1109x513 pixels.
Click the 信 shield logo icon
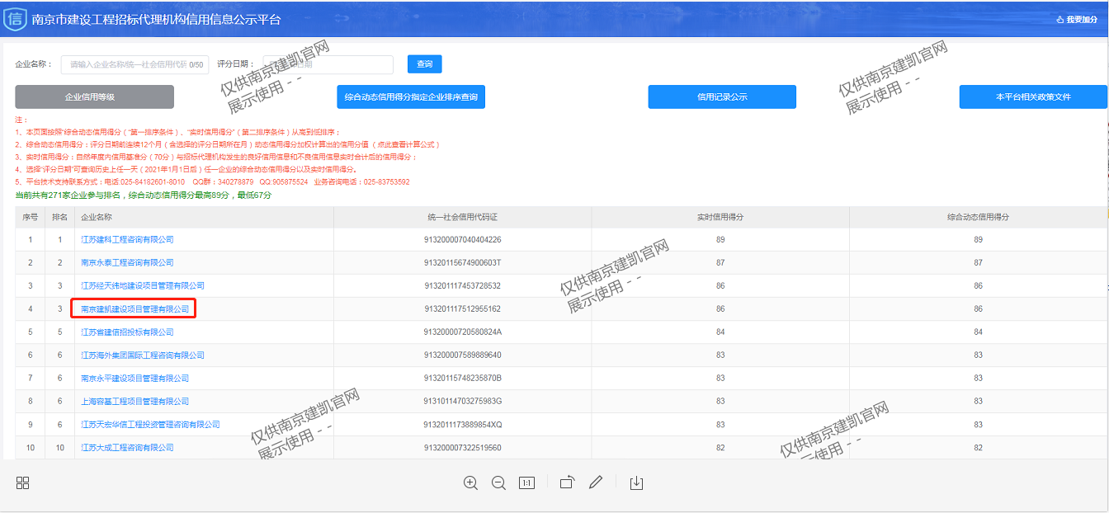click(x=15, y=19)
